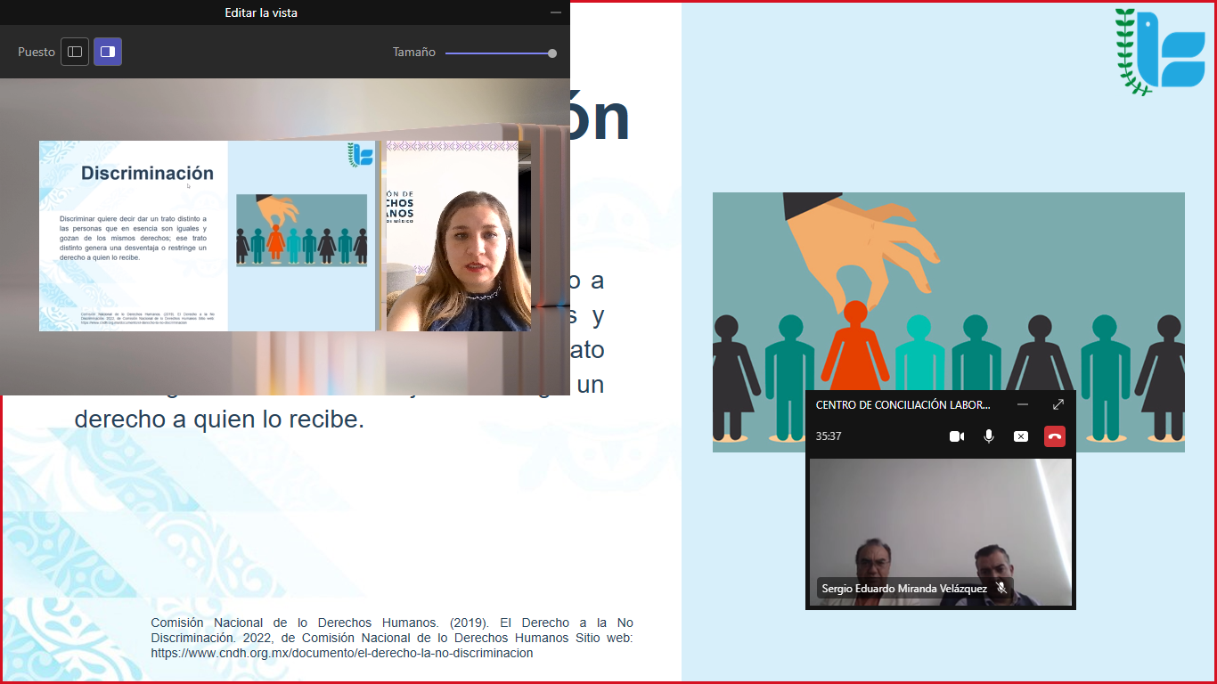Click the 35:37 call duration timer
The width and height of the screenshot is (1217, 684).
click(x=829, y=436)
